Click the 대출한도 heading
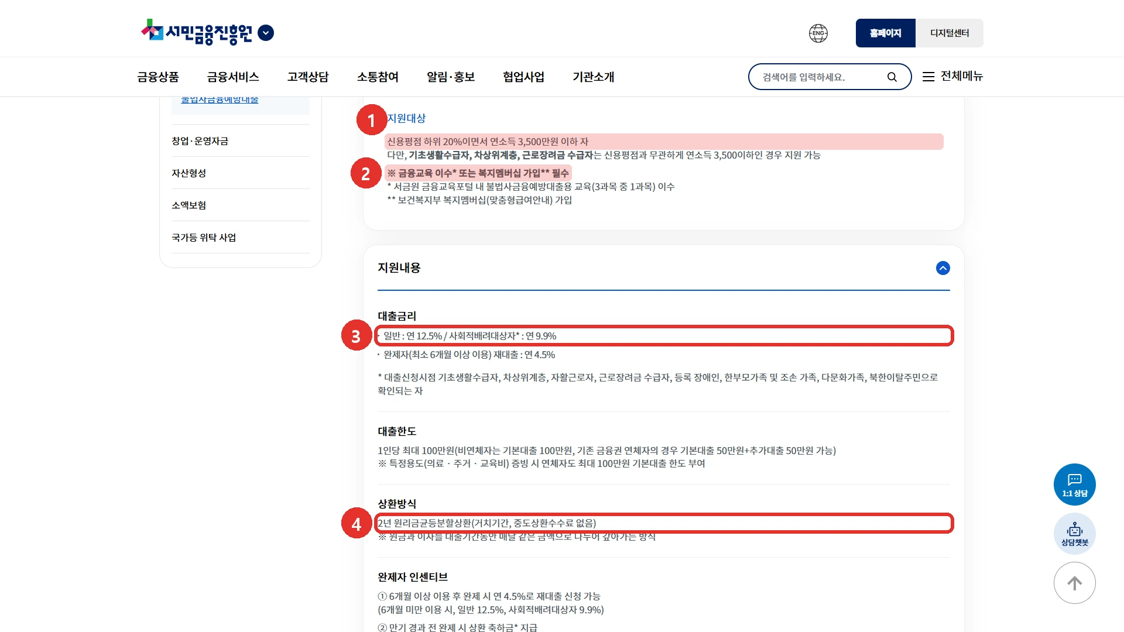 (x=397, y=431)
